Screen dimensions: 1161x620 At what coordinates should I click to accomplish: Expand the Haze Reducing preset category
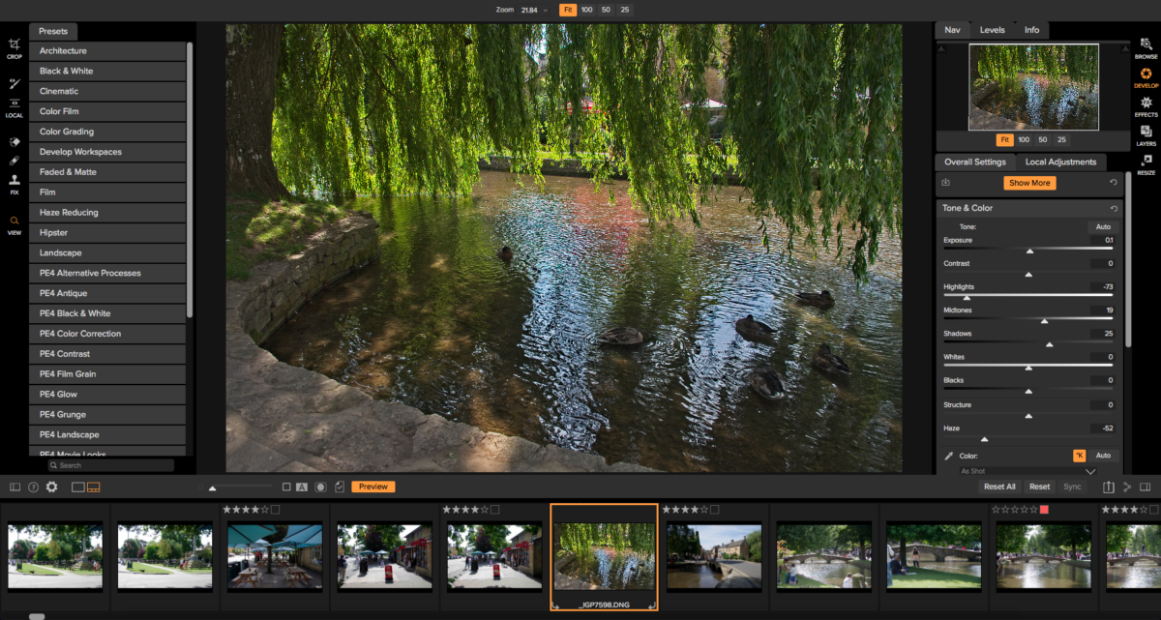(x=107, y=212)
